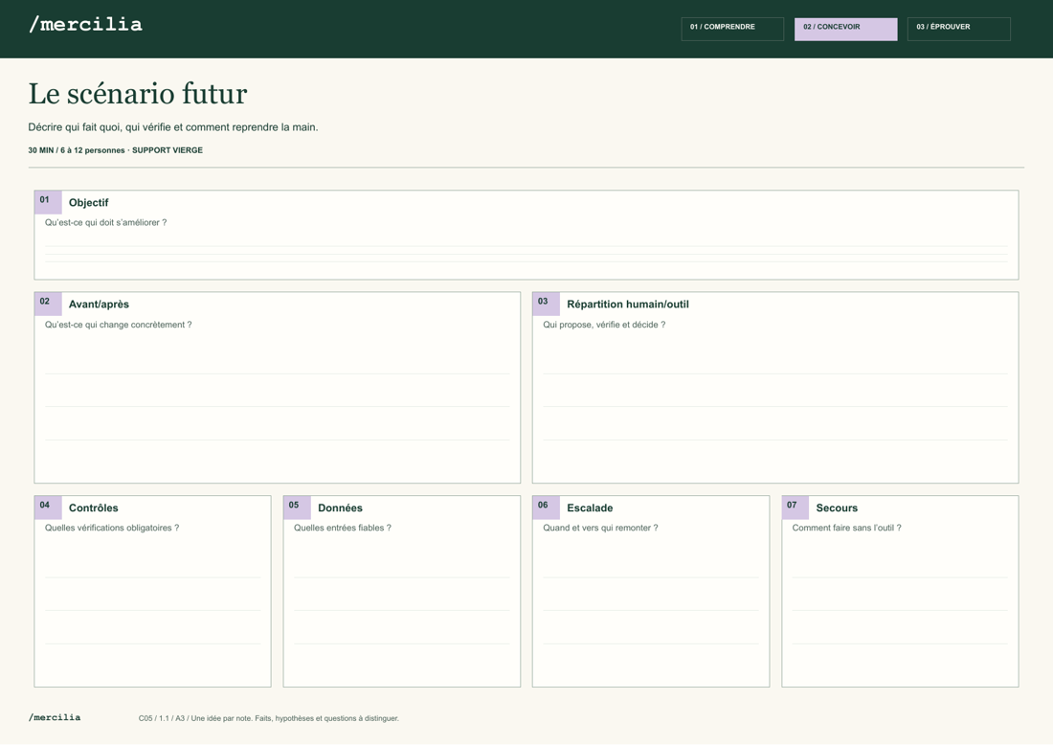Click "Qui propose, vérifie et décide ?" prompt

(x=604, y=325)
